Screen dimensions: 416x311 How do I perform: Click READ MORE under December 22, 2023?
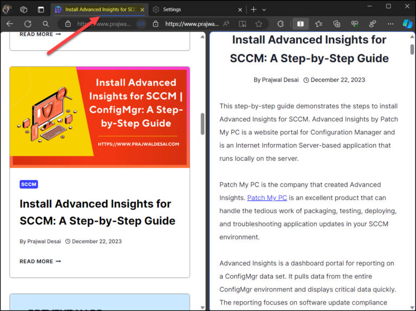40,261
